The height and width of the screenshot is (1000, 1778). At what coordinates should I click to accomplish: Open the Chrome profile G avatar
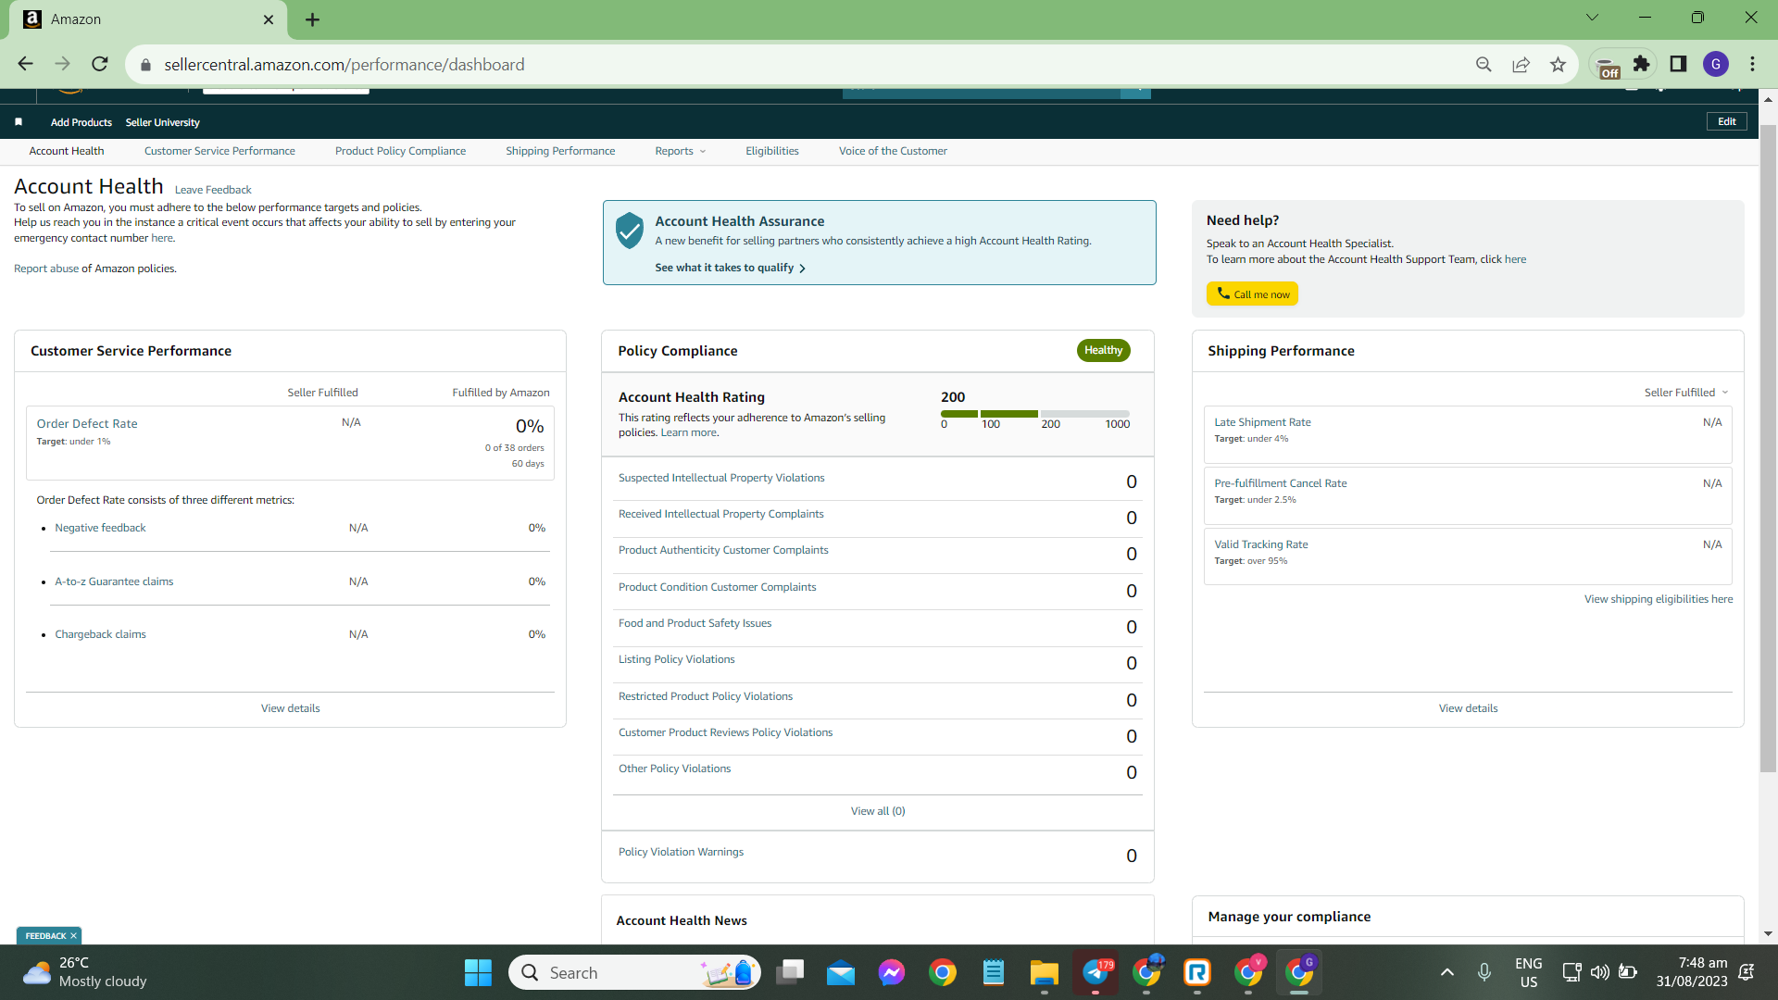pos(1716,64)
